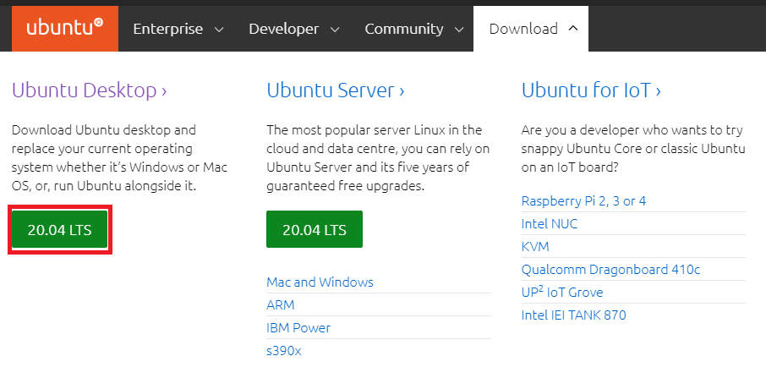This screenshot has width=766, height=389.
Task: Open the Intel IEI TANK 870 link
Action: point(573,315)
